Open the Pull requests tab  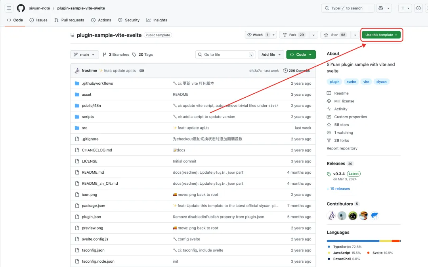(x=69, y=20)
